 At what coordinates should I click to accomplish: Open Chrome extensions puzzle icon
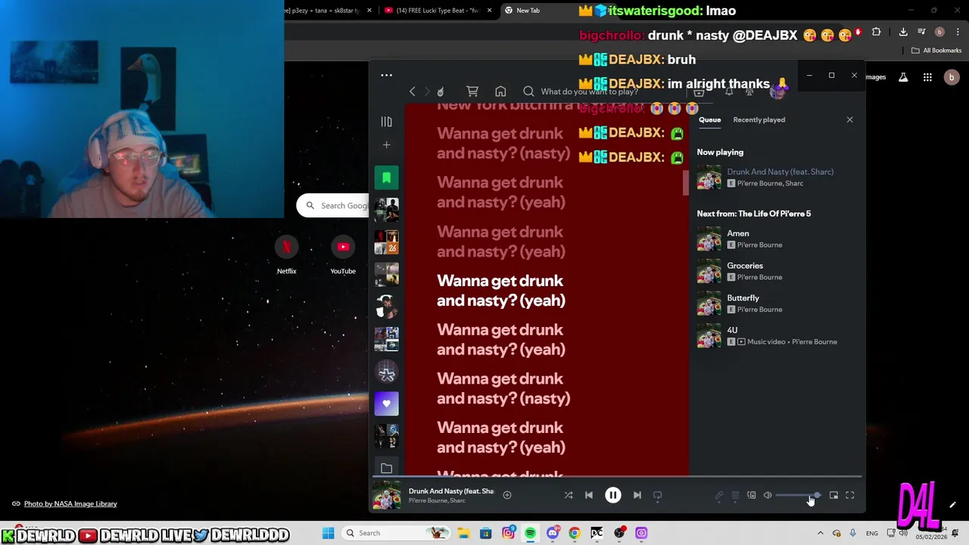click(877, 32)
